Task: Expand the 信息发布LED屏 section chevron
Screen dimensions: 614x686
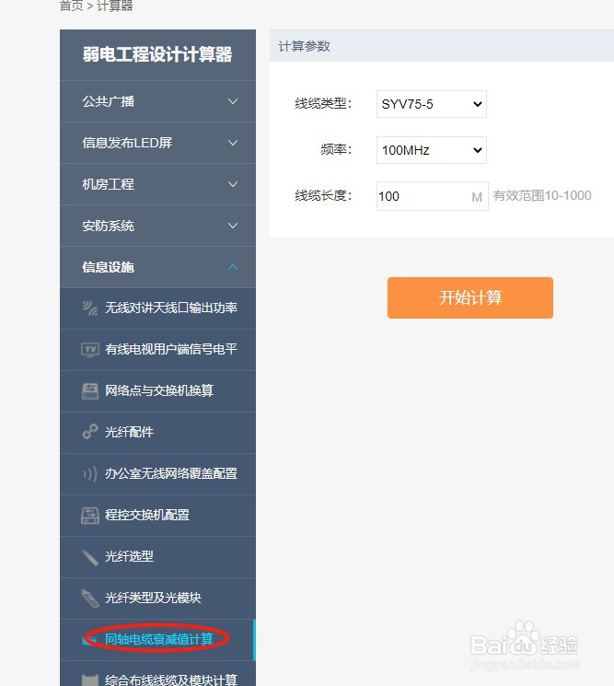Action: tap(233, 143)
